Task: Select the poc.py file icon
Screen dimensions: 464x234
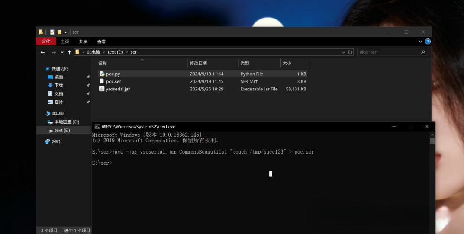Action: [x=102, y=74]
